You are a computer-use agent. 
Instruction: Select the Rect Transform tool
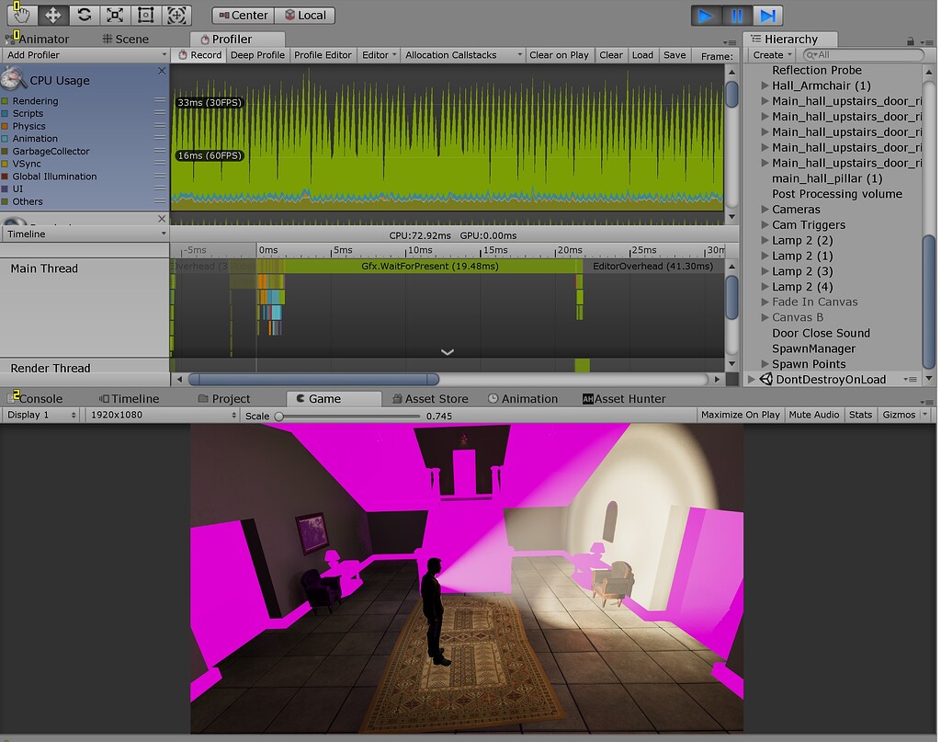tap(147, 15)
